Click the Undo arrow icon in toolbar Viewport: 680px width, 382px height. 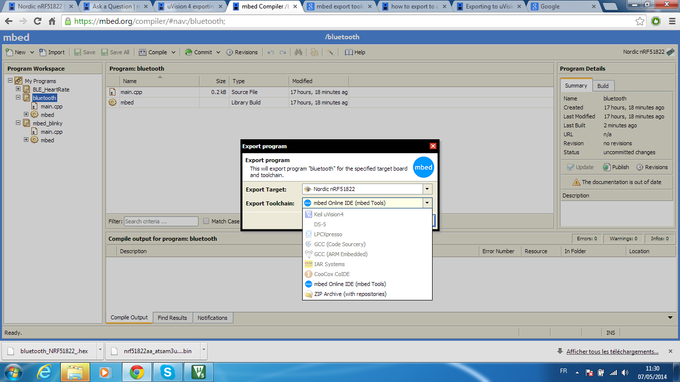[x=271, y=52]
